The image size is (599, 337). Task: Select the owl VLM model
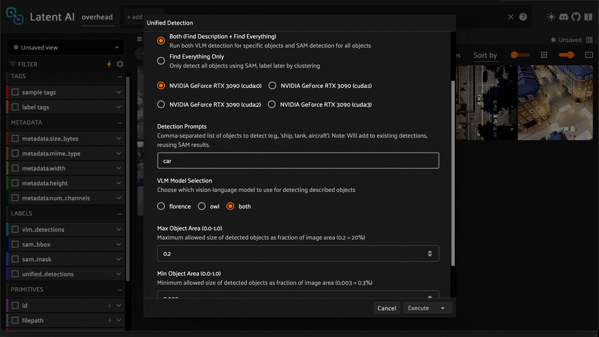(202, 206)
